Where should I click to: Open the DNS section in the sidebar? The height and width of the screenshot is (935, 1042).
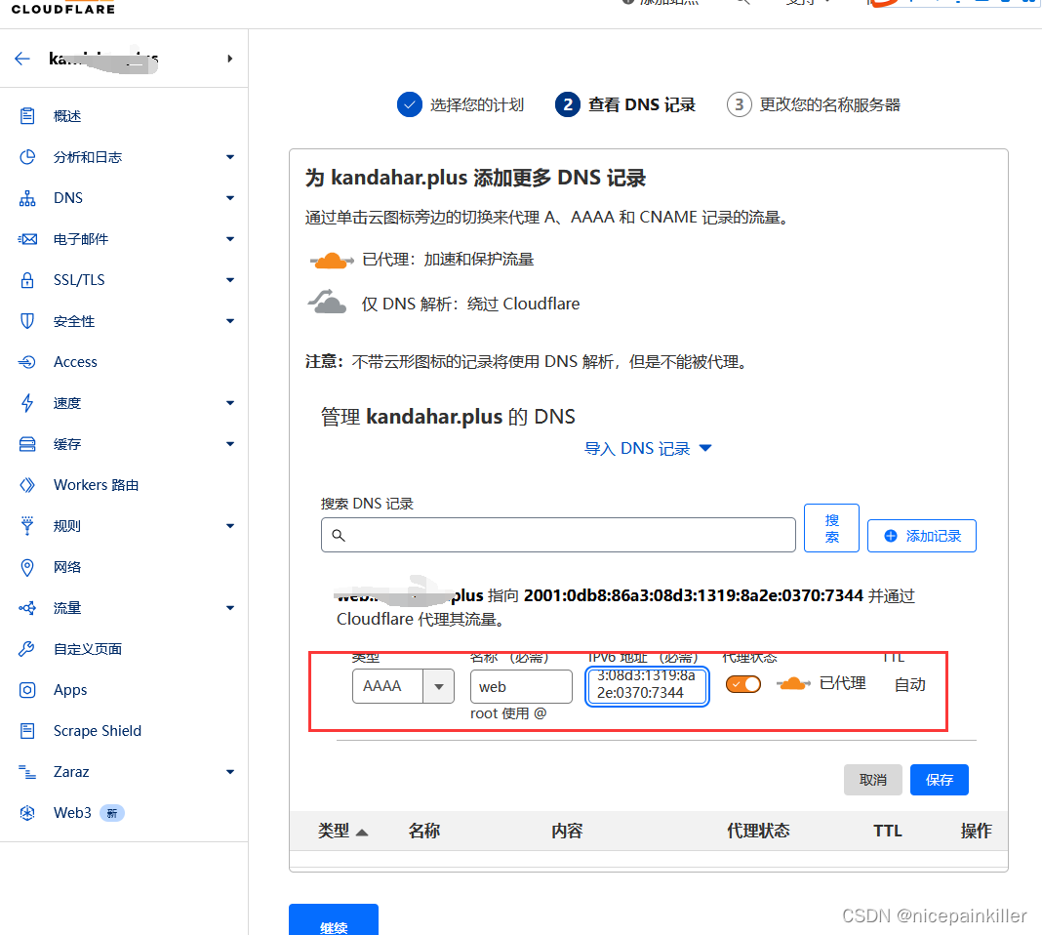pyautogui.click(x=67, y=197)
